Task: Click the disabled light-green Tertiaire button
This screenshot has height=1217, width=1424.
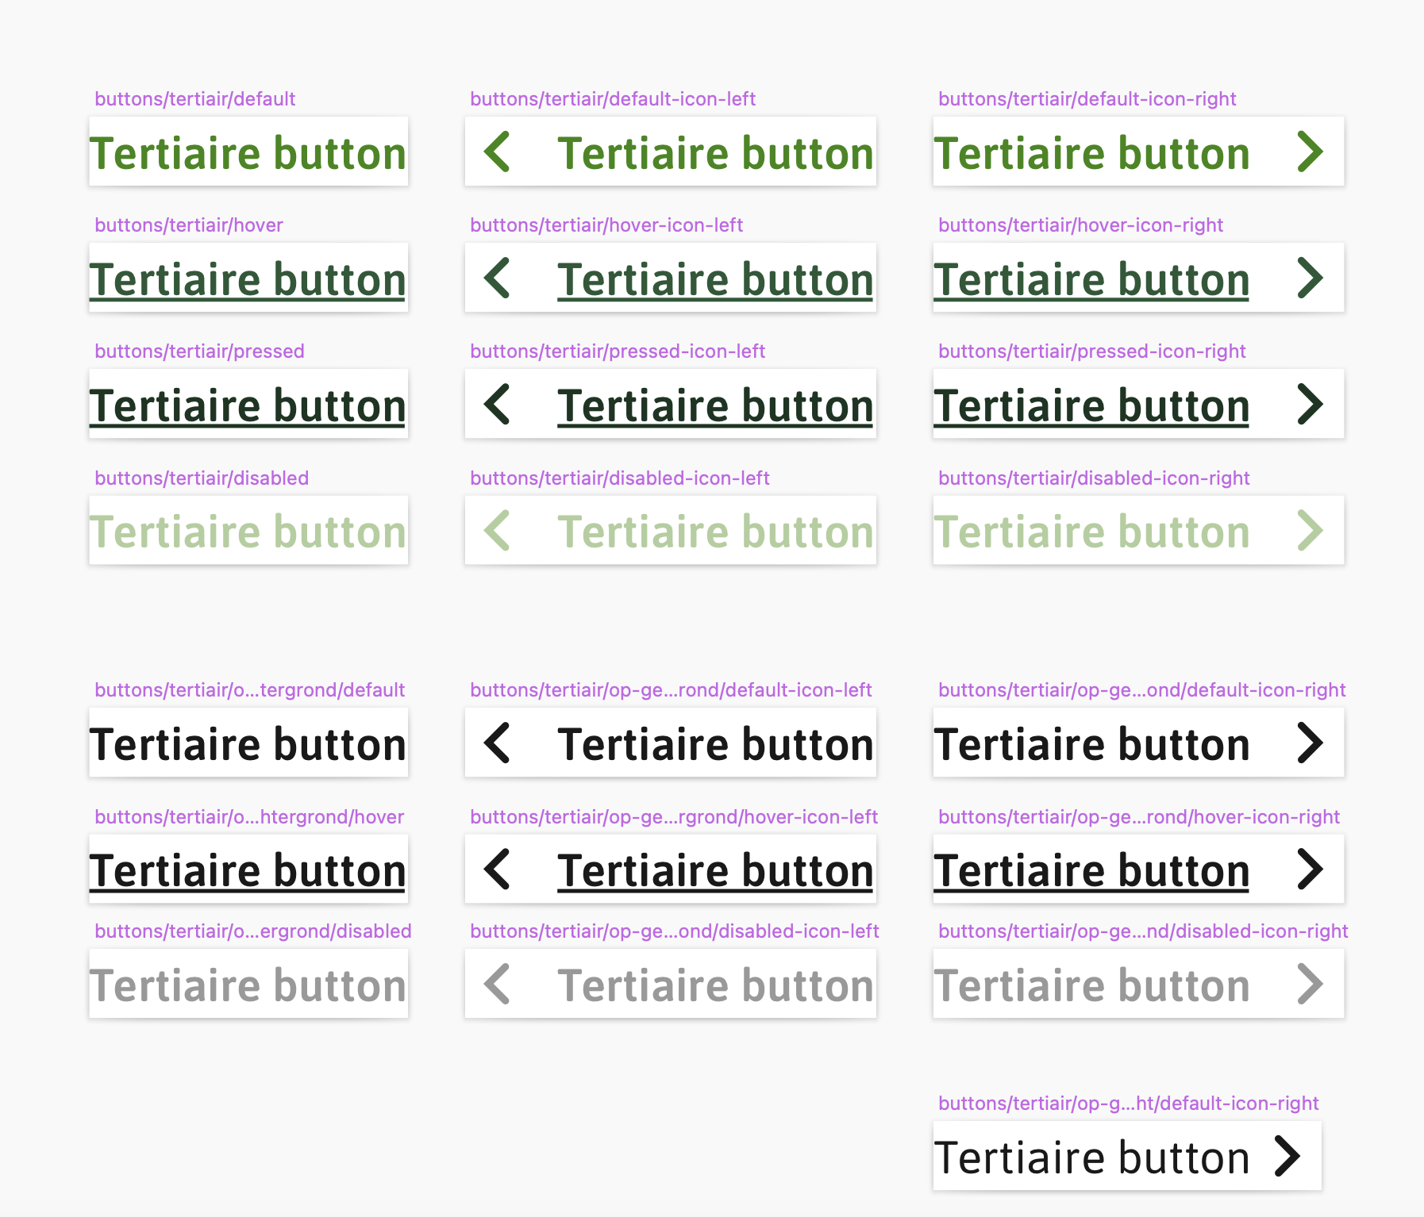Action: pos(248,531)
